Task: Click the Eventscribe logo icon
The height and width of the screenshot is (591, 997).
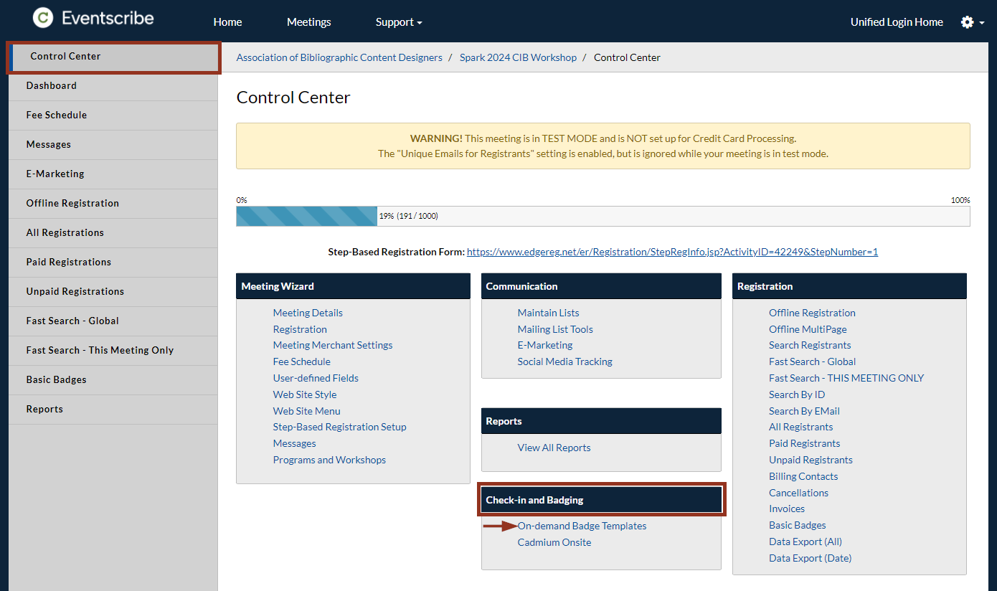Action: (x=43, y=18)
